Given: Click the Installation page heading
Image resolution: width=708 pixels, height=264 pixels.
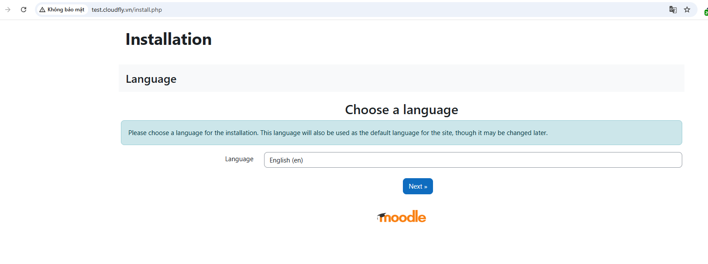Looking at the screenshot, I should 168,39.
